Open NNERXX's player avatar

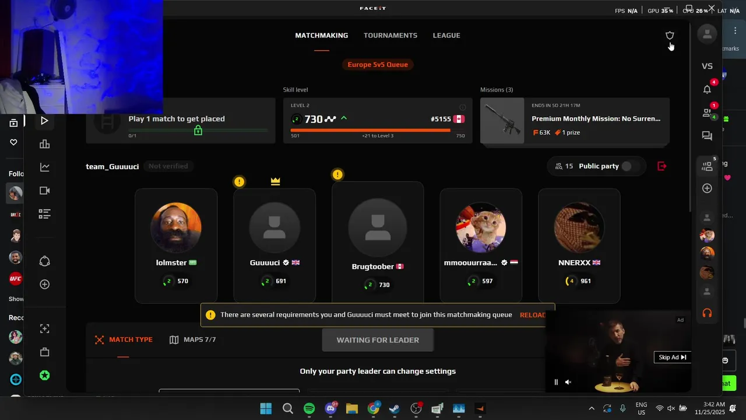pos(579,228)
